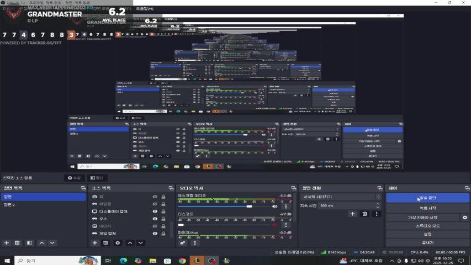This screenshot has width=471, height=265.
Task: Pop out the 제어 dock
Action: tap(467, 188)
